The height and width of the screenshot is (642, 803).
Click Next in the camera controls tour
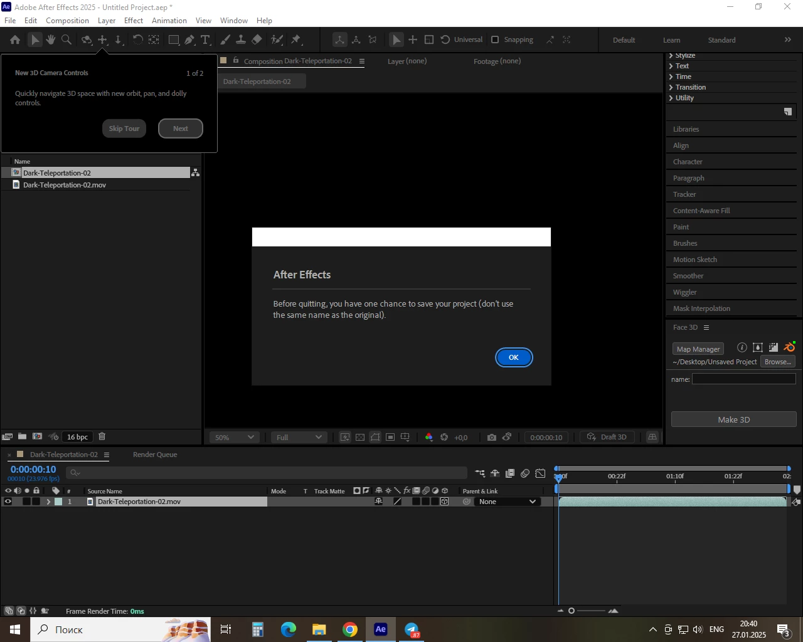coord(181,129)
